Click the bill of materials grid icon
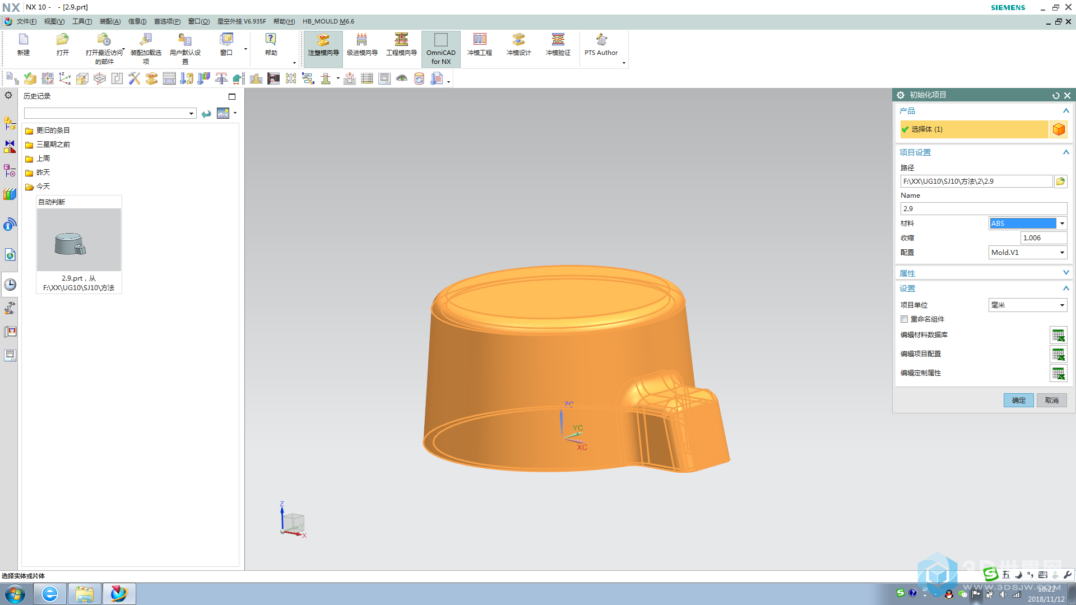This screenshot has width=1076, height=605. [x=367, y=78]
